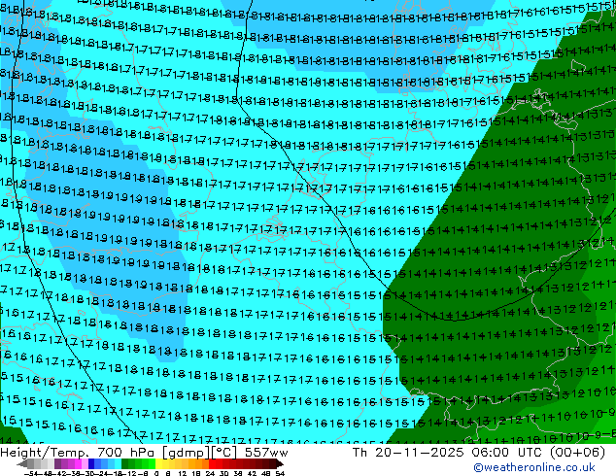Select the yellow 0°C color scale segment
Screen dimensions: 616x476
tap(158, 463)
